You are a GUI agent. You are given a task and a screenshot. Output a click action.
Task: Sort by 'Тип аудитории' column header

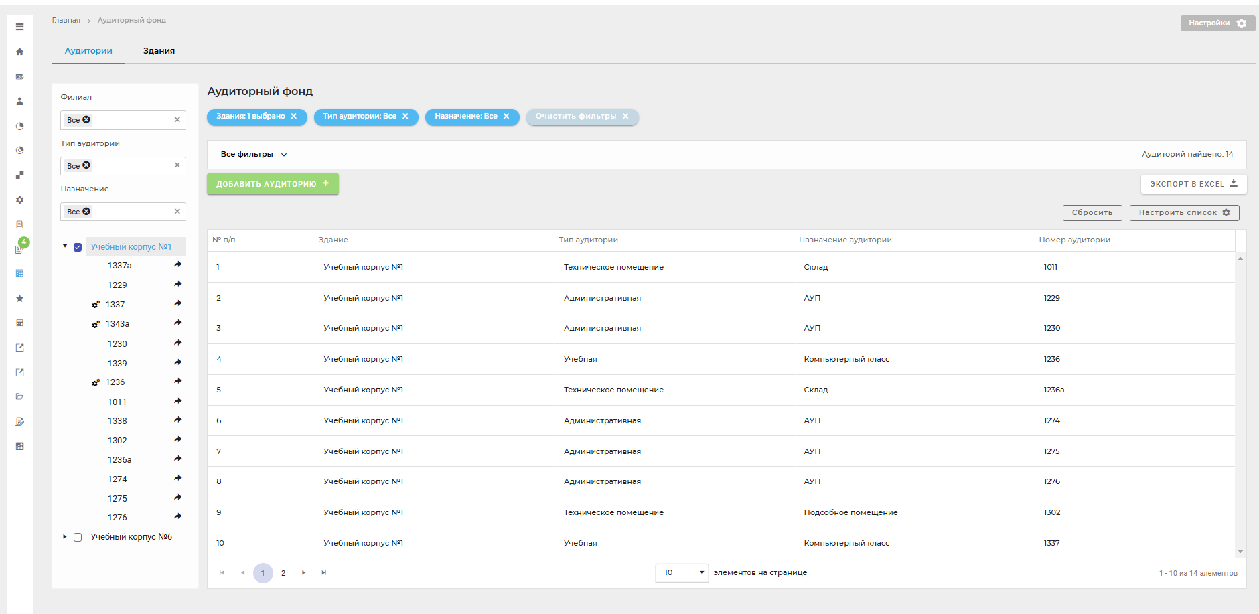(588, 240)
